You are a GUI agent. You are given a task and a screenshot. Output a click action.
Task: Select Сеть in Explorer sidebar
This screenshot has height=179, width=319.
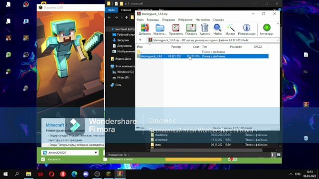click(x=116, y=85)
